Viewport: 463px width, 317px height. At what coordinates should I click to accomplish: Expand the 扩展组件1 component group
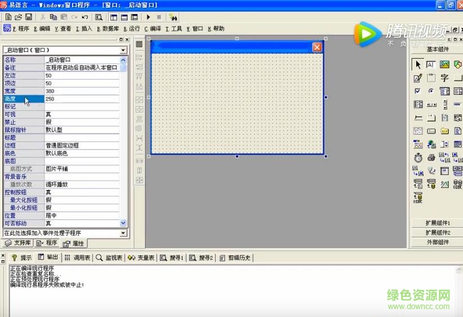pos(437,223)
